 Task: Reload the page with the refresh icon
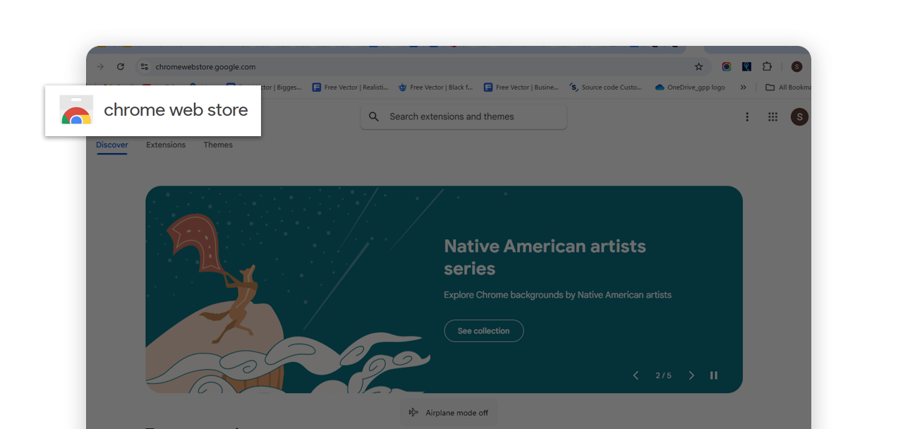tap(121, 67)
